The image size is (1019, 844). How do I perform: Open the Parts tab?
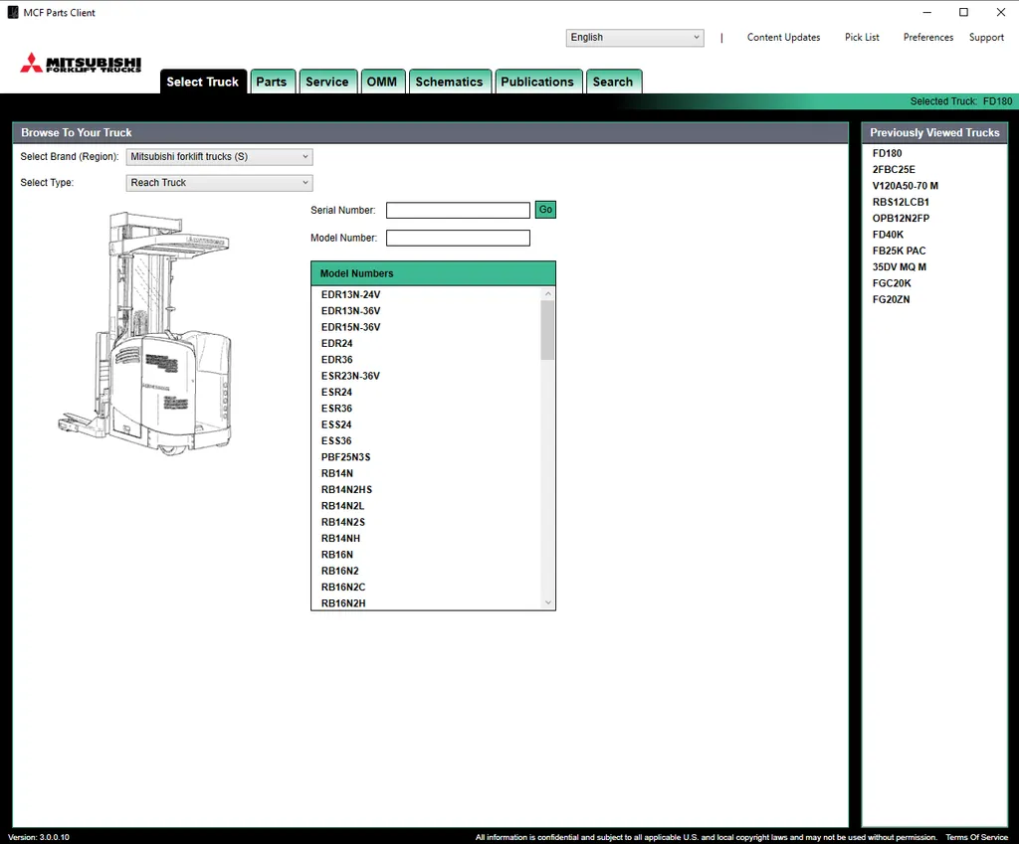click(x=272, y=82)
